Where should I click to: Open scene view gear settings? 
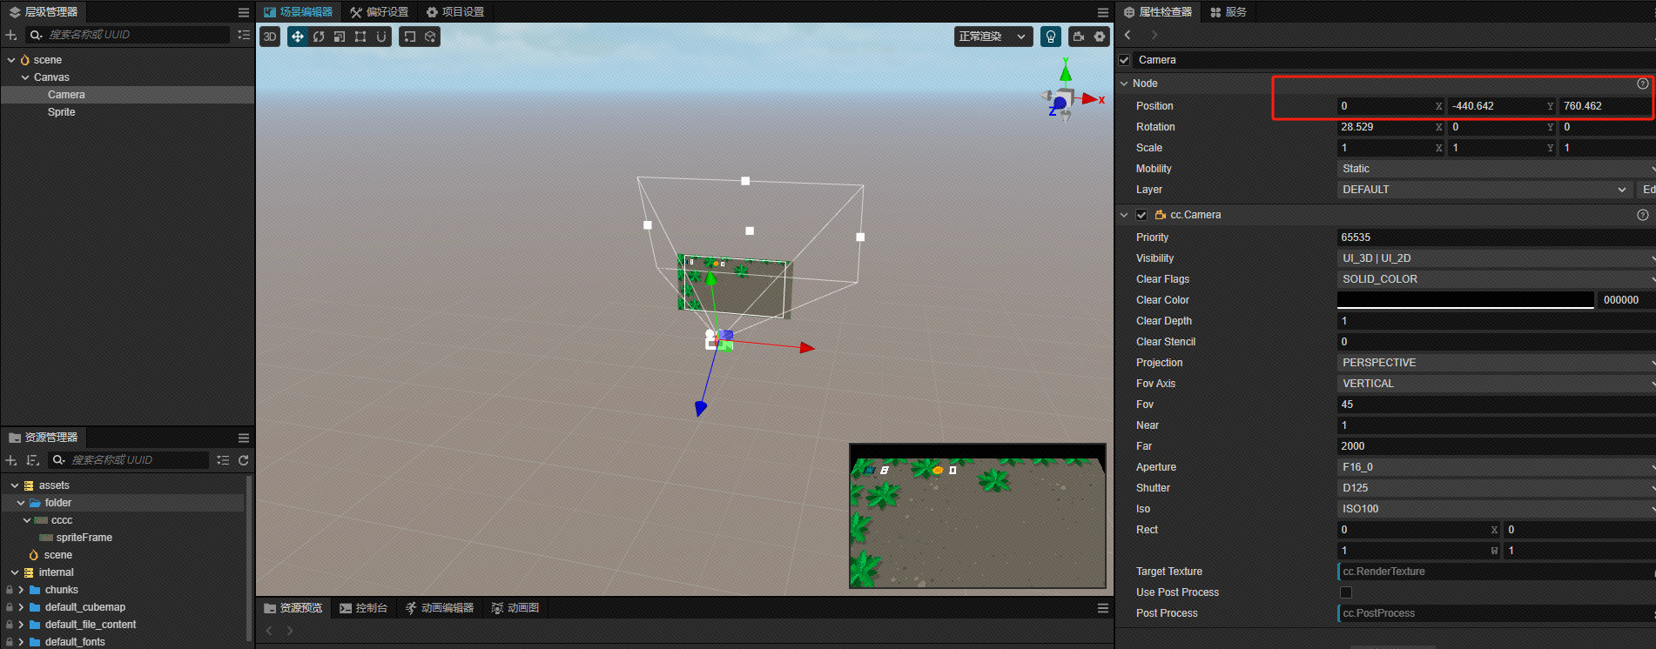(1100, 37)
